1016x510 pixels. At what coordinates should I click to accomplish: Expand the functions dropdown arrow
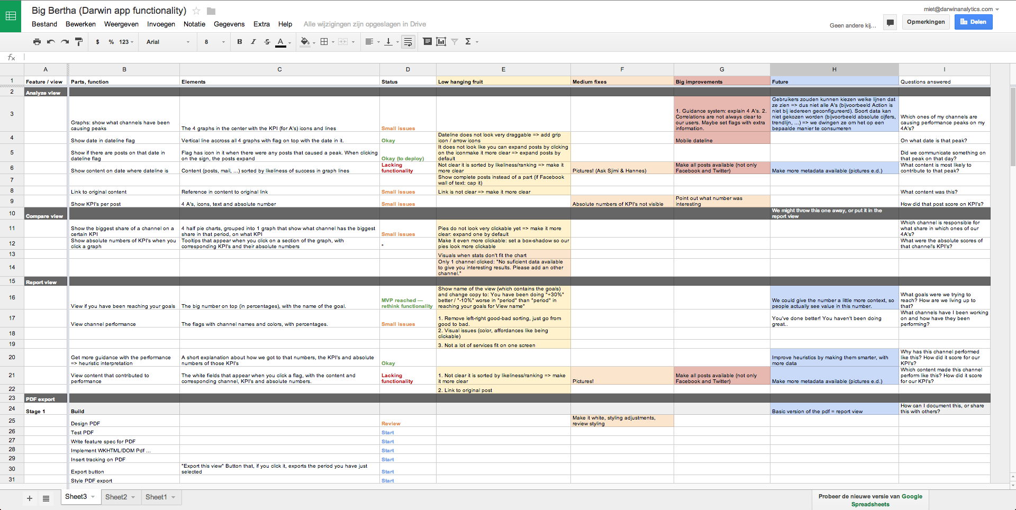tap(477, 42)
